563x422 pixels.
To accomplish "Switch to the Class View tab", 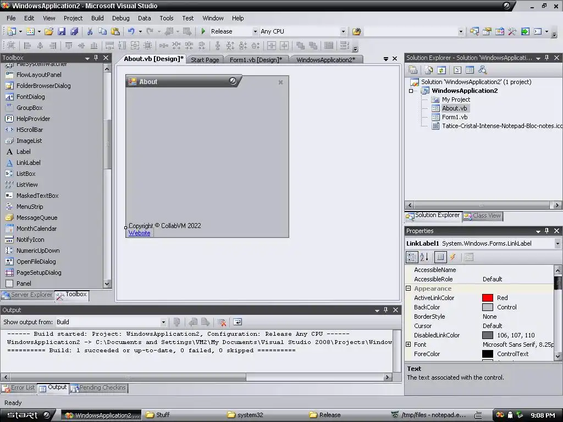I will pos(483,215).
